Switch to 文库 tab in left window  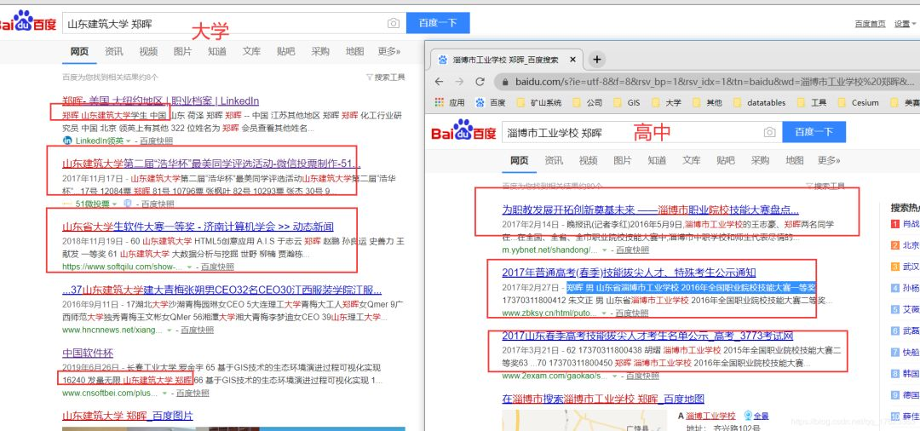coord(251,52)
